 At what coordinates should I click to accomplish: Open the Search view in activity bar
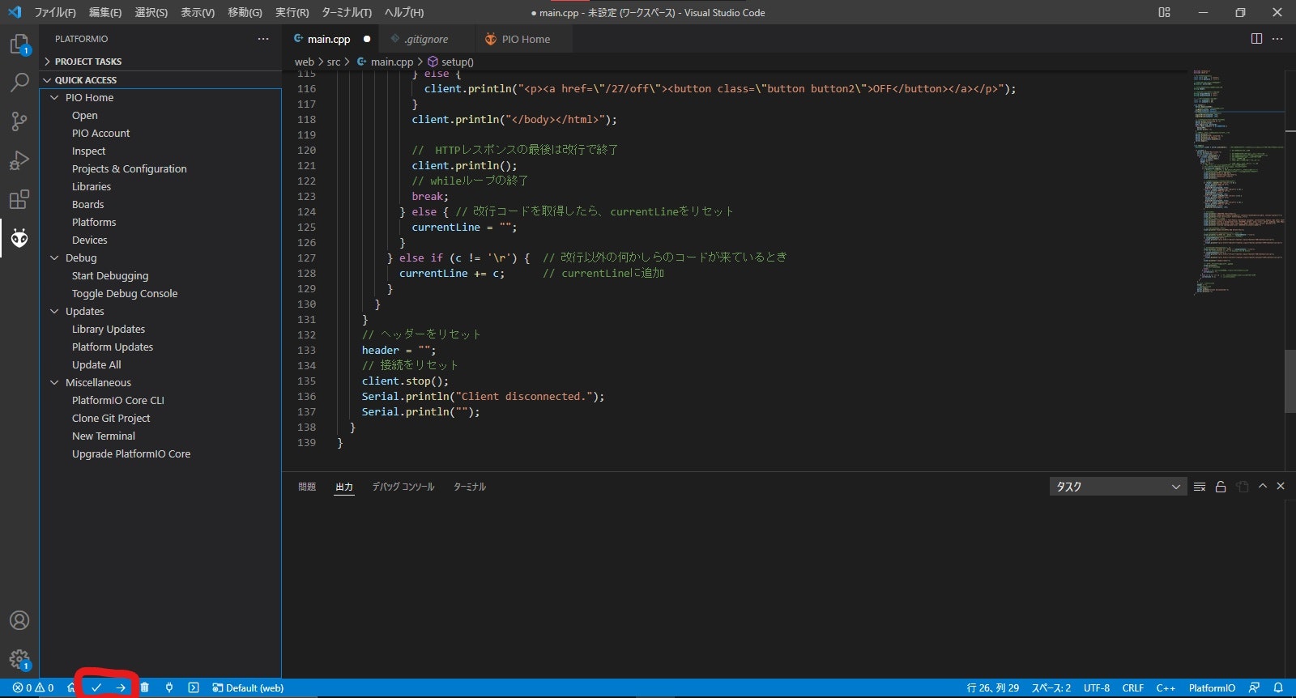(19, 83)
